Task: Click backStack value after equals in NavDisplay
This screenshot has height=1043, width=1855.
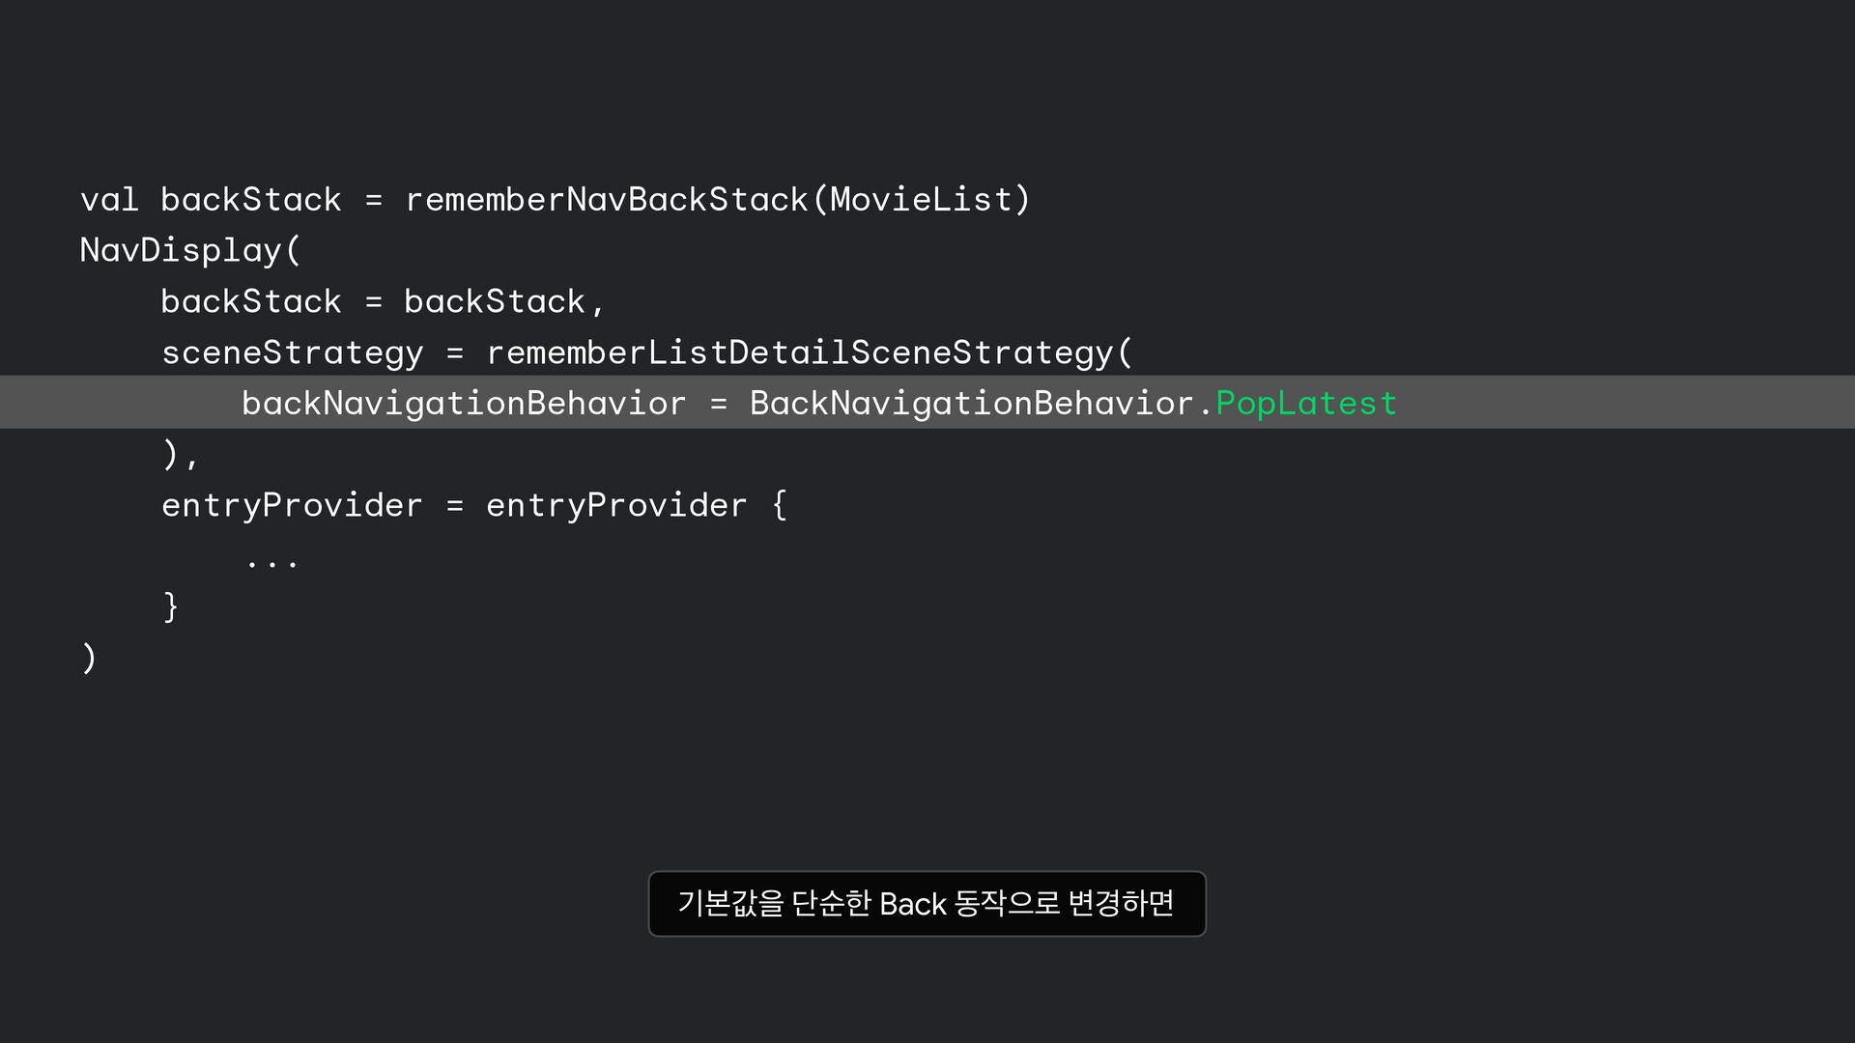Action: [495, 301]
